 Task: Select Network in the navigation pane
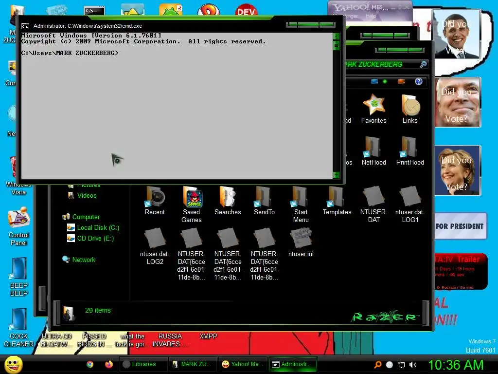pos(79,260)
